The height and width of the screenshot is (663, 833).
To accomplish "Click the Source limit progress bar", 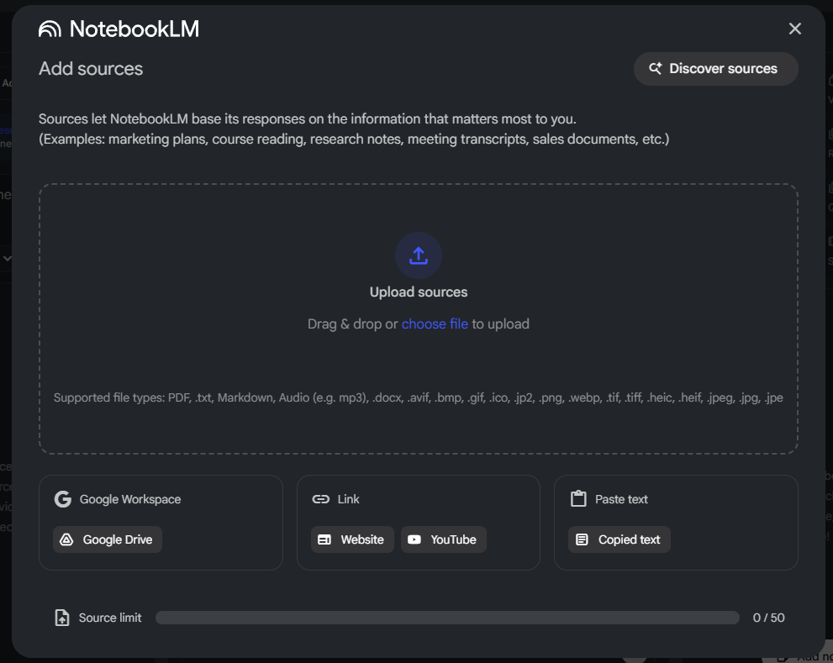I will point(446,617).
